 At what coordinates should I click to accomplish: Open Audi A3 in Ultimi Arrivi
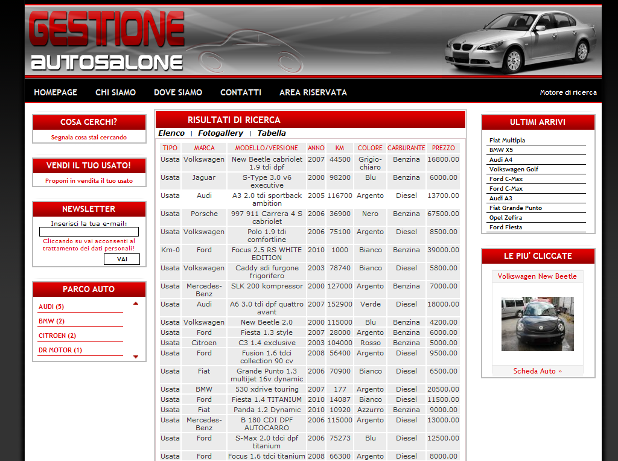pyautogui.click(x=500, y=198)
